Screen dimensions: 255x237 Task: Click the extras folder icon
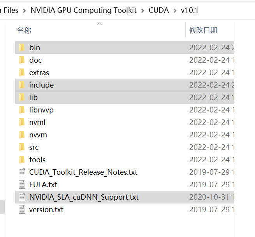pyautogui.click(x=22, y=73)
